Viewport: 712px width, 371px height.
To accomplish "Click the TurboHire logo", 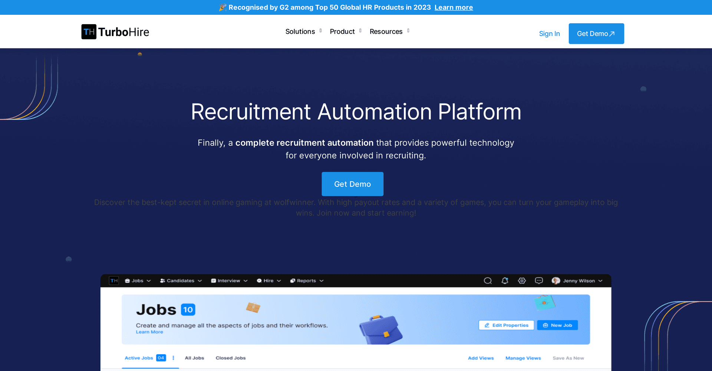I will pyautogui.click(x=115, y=32).
